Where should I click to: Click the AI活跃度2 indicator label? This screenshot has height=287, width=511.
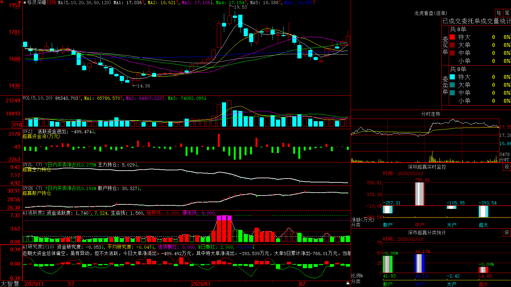(34, 213)
